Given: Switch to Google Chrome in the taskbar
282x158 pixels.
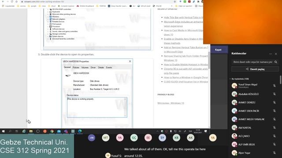Looking at the screenshot, I should [52, 131].
